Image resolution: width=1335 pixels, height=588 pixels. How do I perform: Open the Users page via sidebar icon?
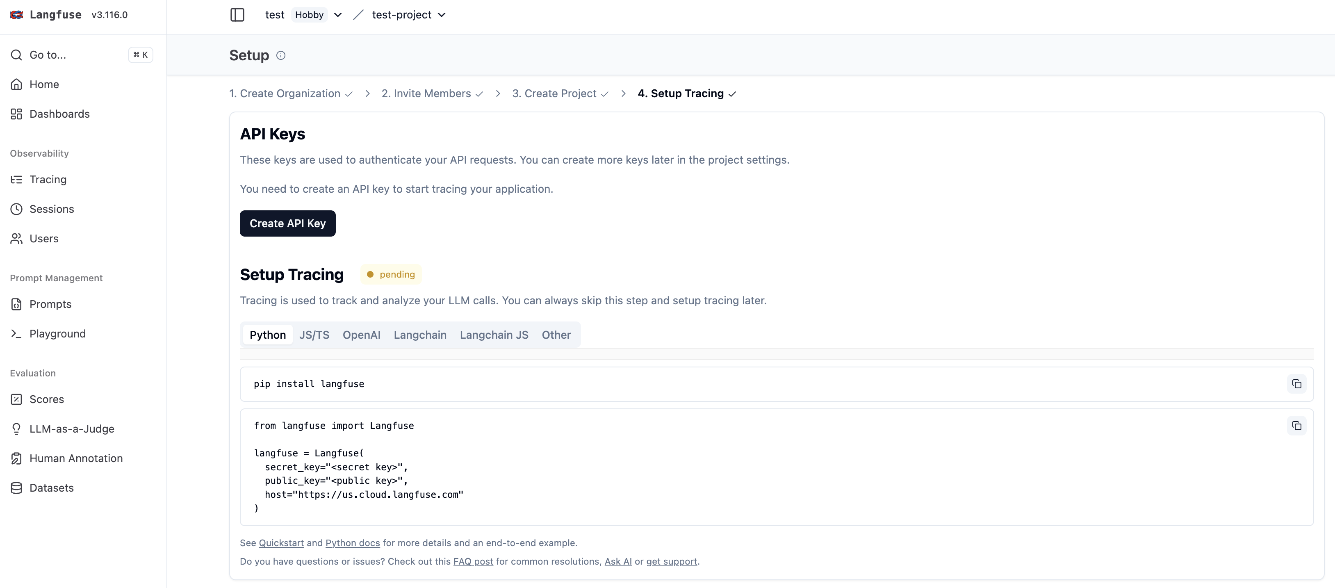16,238
